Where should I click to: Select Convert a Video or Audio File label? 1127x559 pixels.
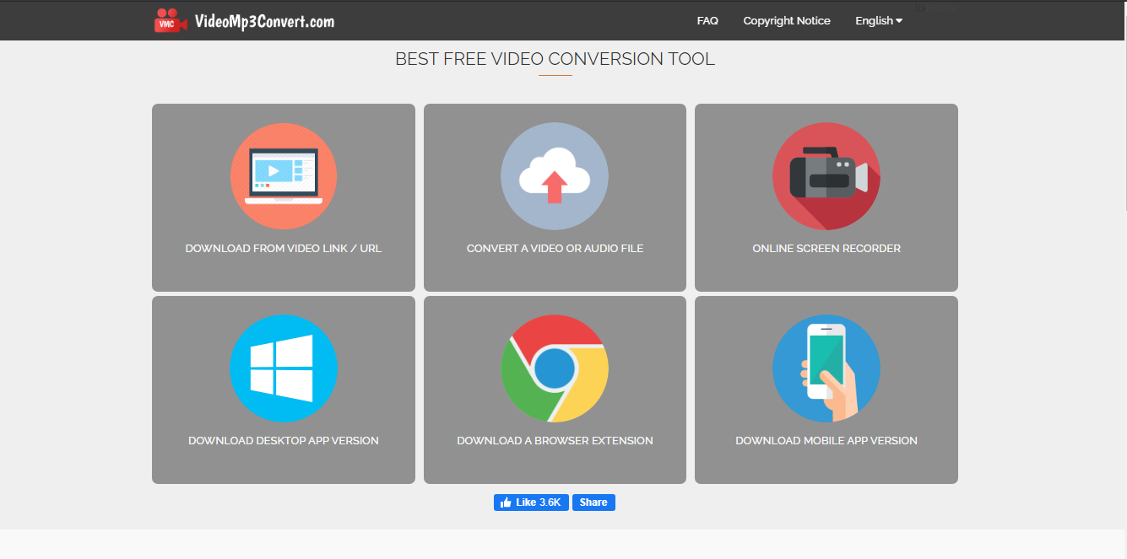555,249
